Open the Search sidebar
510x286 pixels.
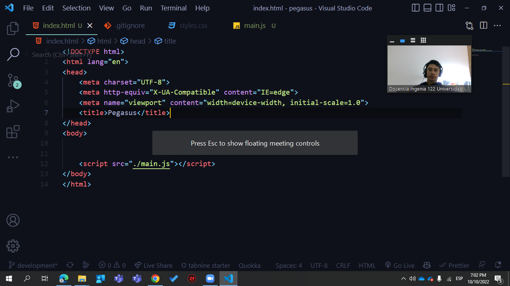(x=13, y=54)
